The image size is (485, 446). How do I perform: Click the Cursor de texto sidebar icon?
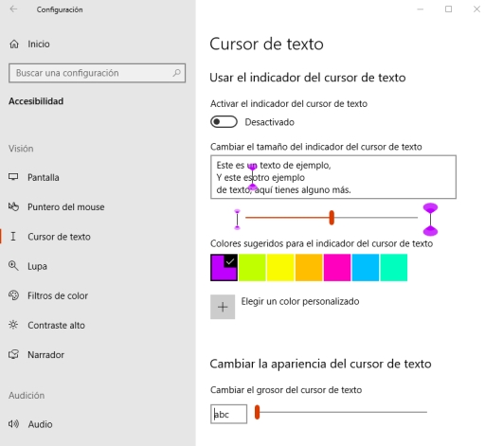click(x=13, y=236)
